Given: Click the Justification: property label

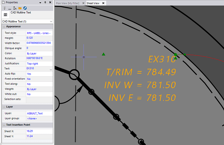Looking at the screenshot, I should (x=12, y=64).
